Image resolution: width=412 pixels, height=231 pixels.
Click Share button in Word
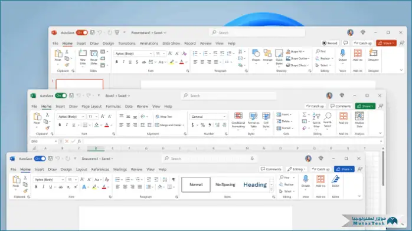pyautogui.click(x=344, y=169)
